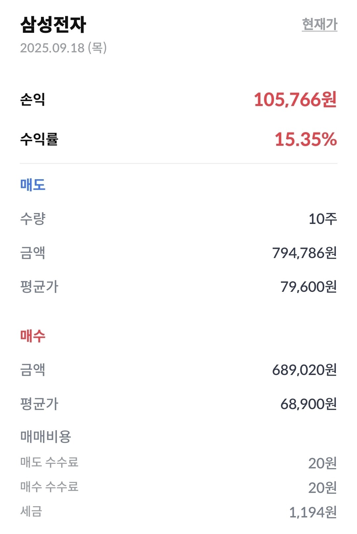Viewport: 357px width, 534px height.
Task: Tap the 수량 label under 매도
Action: 33,219
